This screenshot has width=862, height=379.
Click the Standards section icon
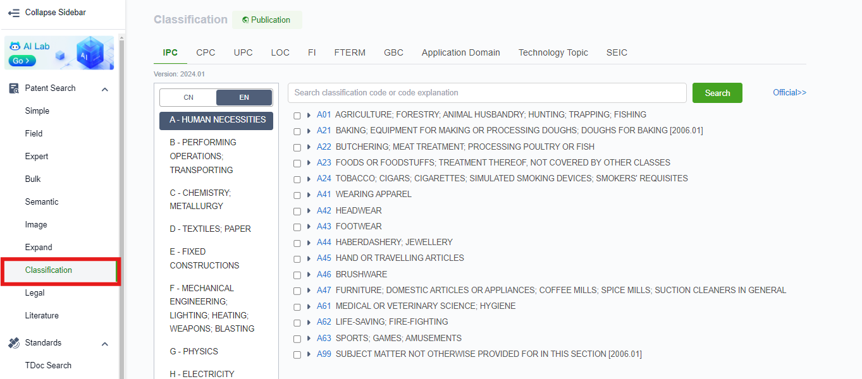[14, 343]
